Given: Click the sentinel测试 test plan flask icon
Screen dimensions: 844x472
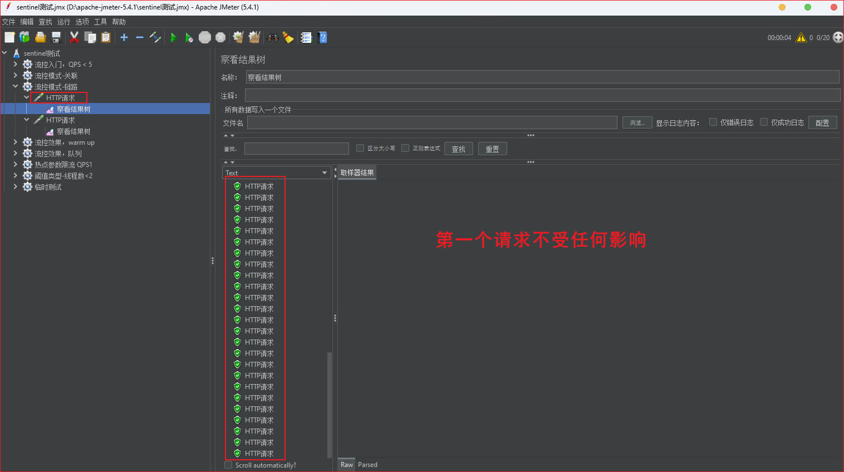Looking at the screenshot, I should tap(16, 53).
